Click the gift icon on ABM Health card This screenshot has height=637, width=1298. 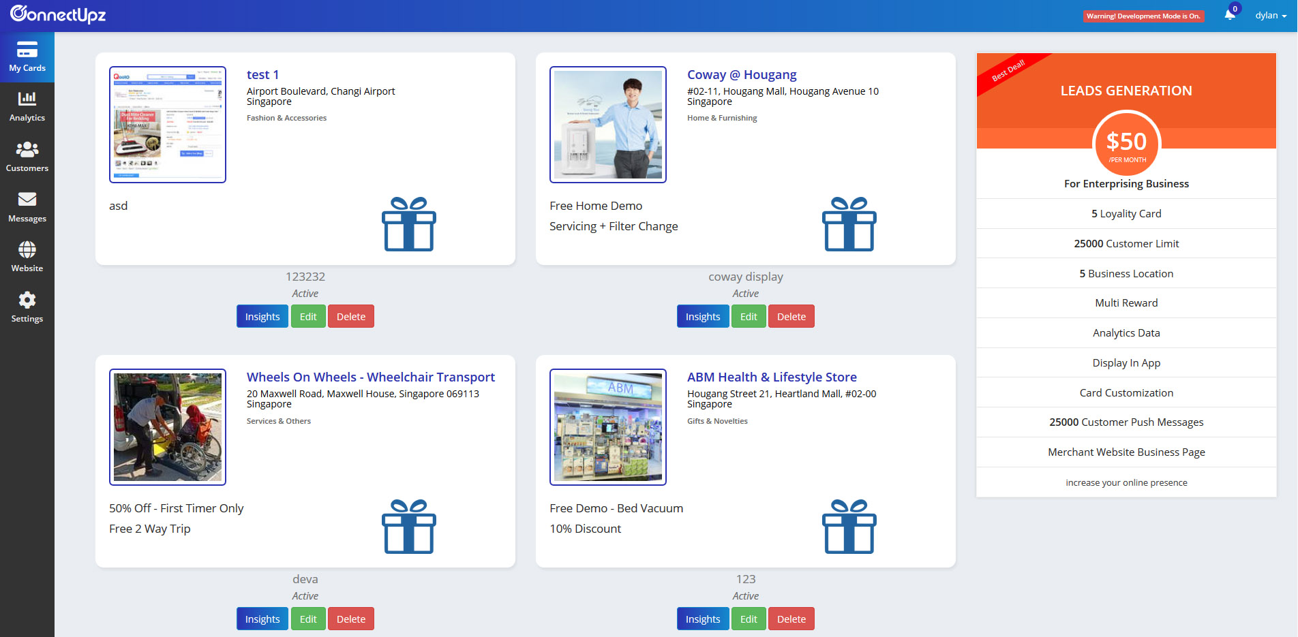click(x=849, y=527)
